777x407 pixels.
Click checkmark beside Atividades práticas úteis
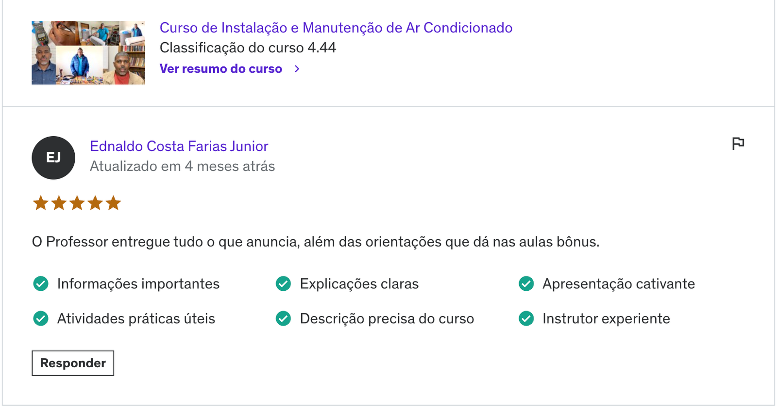click(x=41, y=318)
